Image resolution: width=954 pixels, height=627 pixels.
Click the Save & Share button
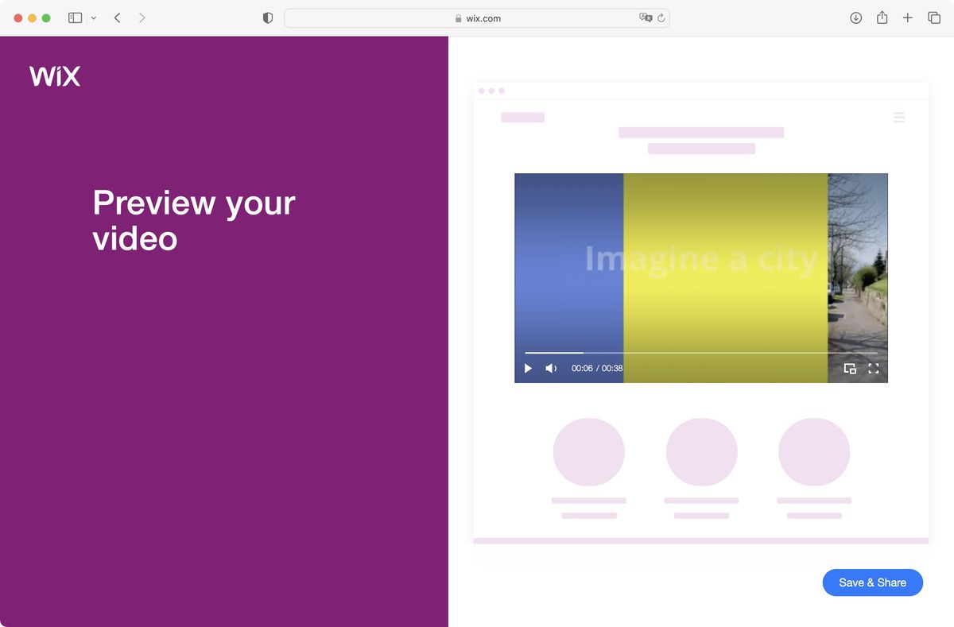(872, 582)
